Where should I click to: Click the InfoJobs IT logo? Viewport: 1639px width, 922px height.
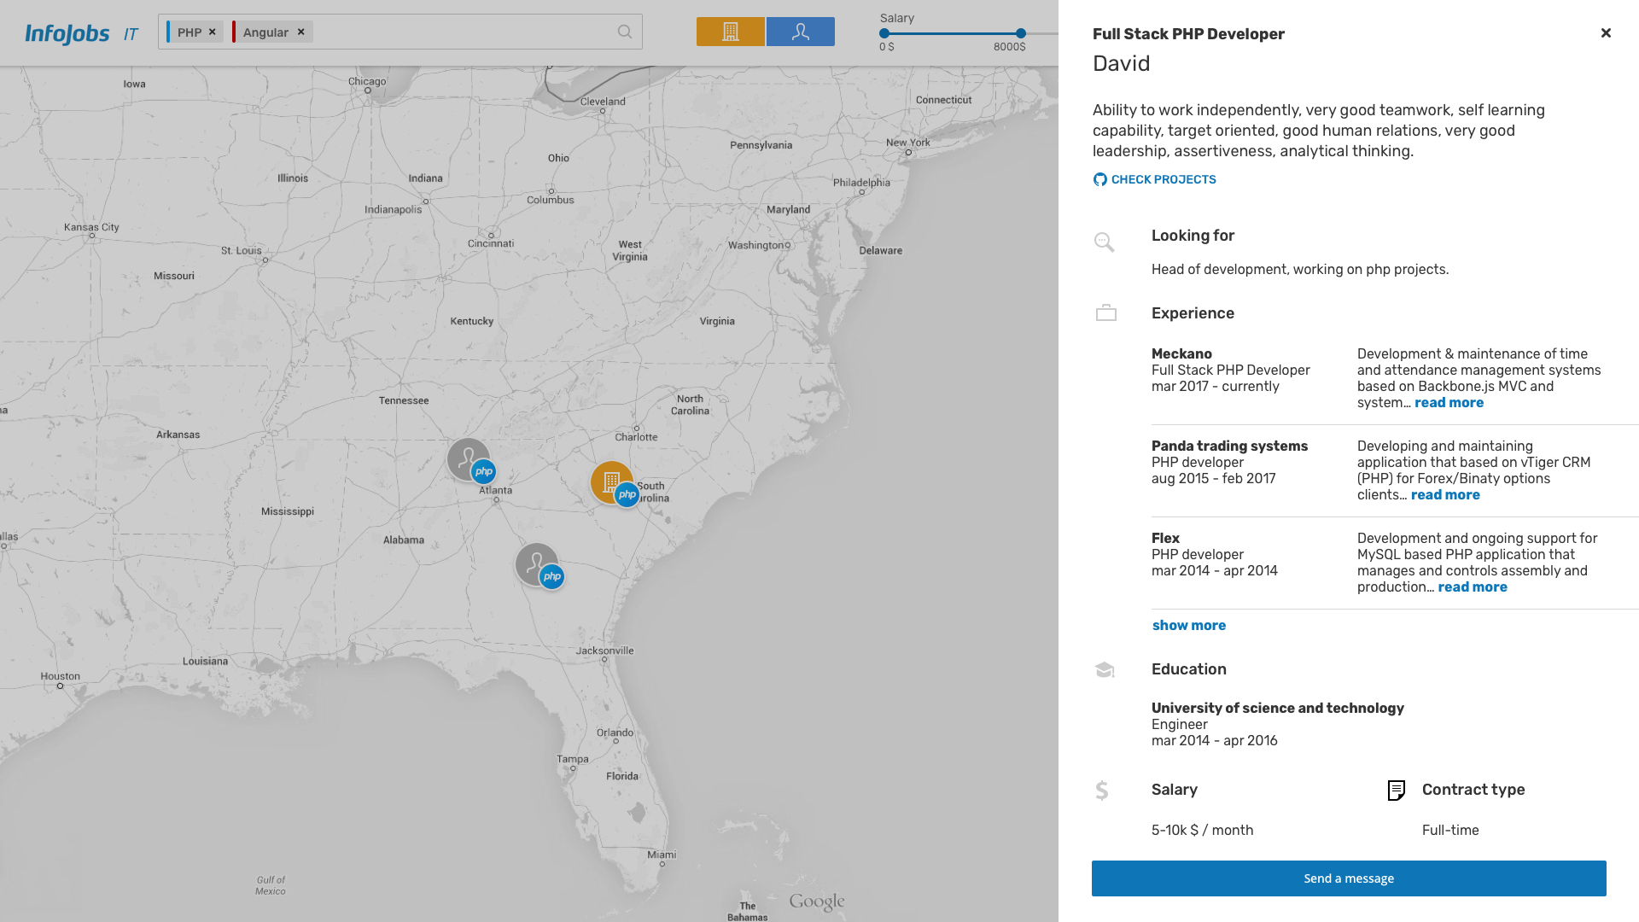[81, 33]
